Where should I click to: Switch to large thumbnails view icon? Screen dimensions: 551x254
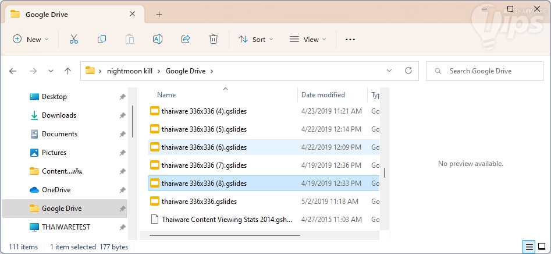[542, 246]
